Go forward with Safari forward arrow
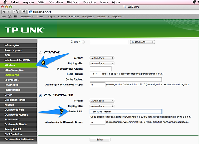Screen dimensions: 199x144 tap(9, 12)
